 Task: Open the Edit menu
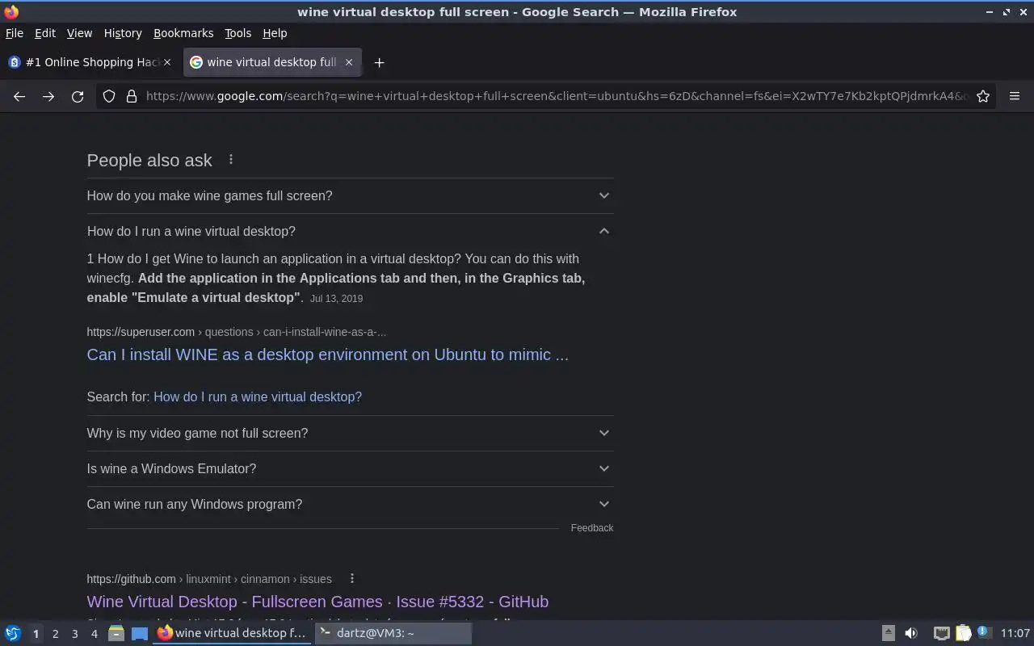coord(45,33)
